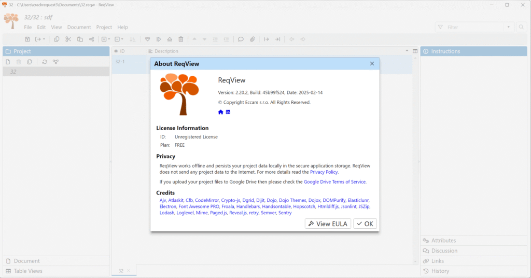531x278 pixels.
Task: Click the search magnifier icon
Action: tap(521, 27)
